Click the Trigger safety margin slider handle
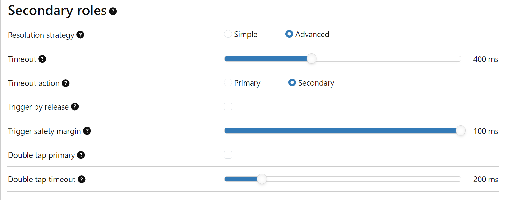Image resolution: width=523 pixels, height=200 pixels. pos(461,131)
